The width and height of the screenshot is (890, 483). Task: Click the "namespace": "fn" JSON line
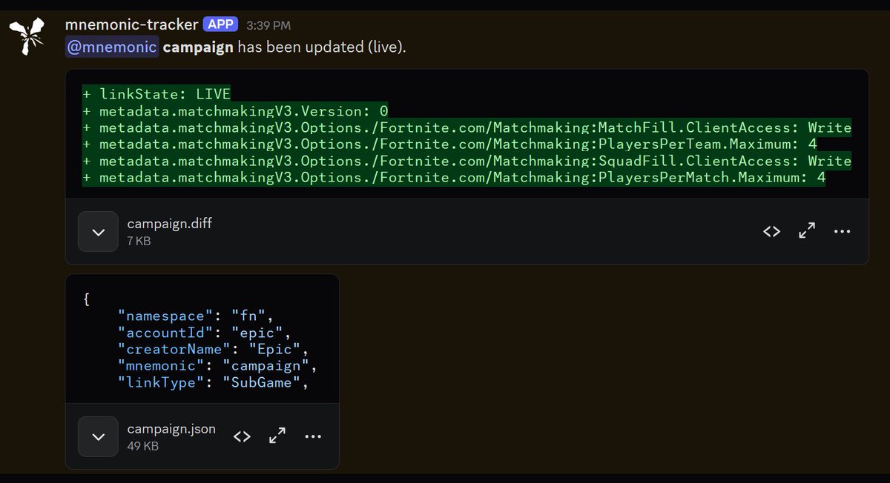tap(197, 317)
